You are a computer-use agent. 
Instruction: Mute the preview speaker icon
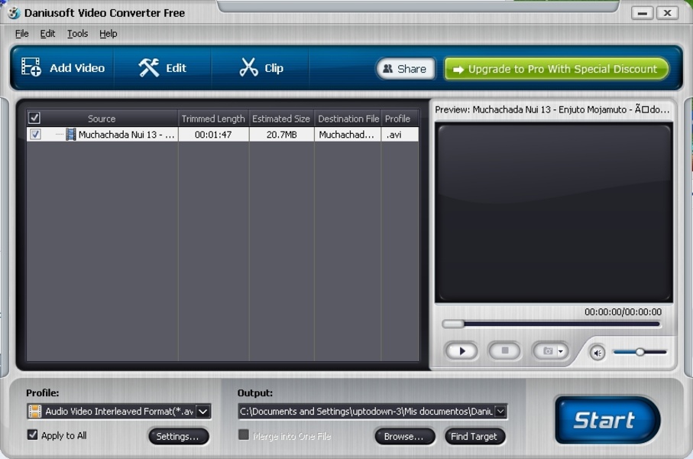click(x=597, y=353)
